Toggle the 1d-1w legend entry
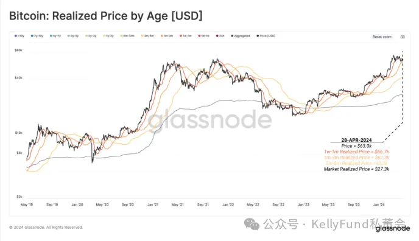The height and width of the screenshot is (241, 419). click(204, 36)
